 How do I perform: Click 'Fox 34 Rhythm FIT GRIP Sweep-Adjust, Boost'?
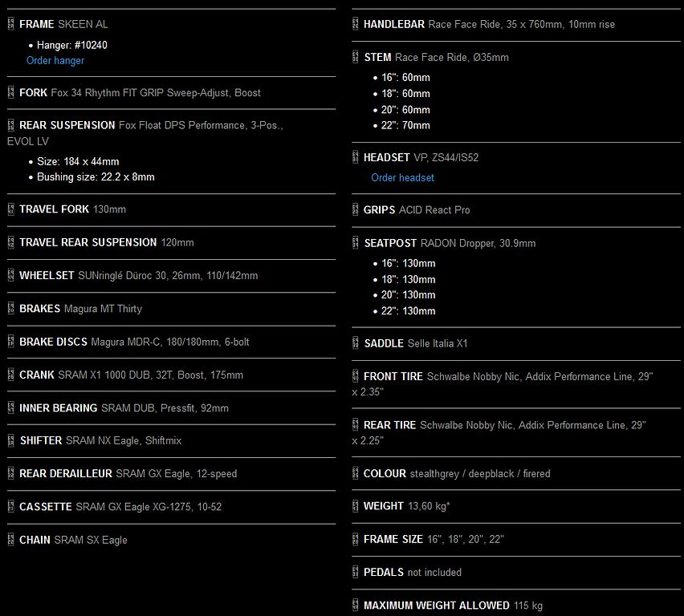[156, 93]
